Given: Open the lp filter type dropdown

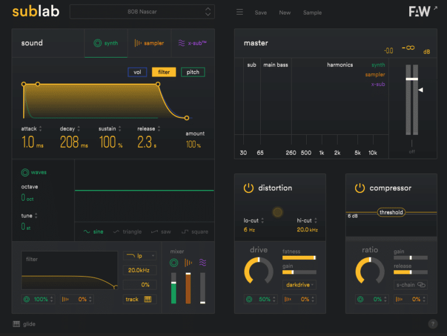Looking at the screenshot, I should click(x=140, y=256).
